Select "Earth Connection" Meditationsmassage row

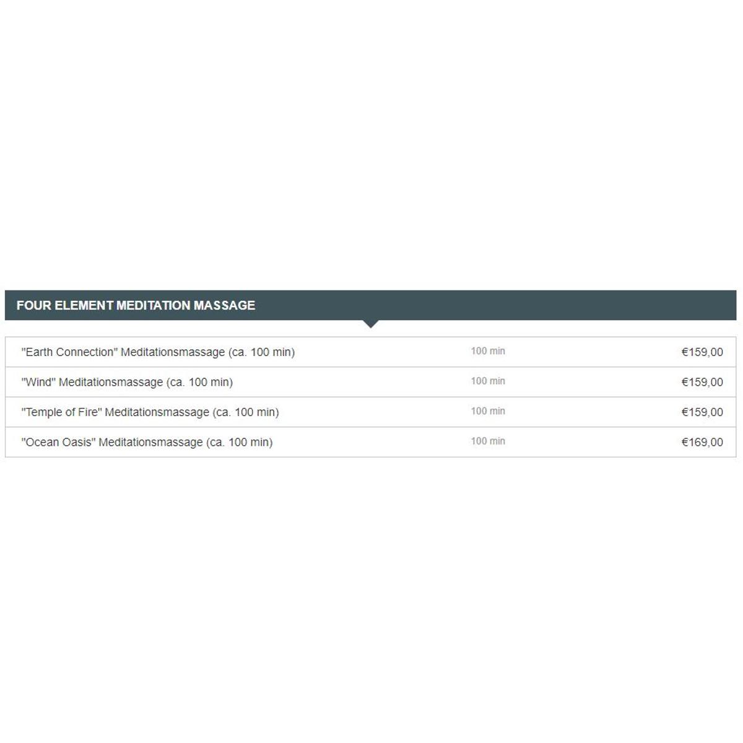(370, 352)
